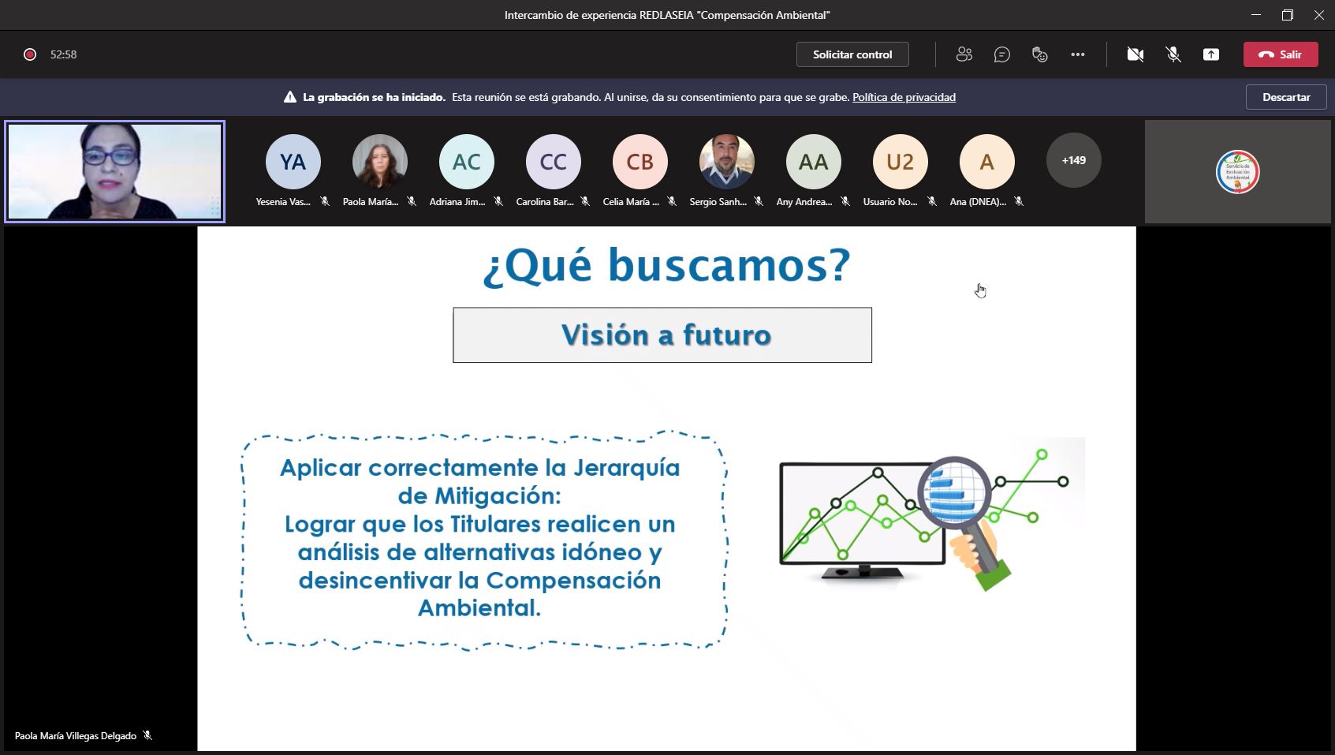
Task: Expand the +149 additional participants overflow
Action: coord(1073,160)
